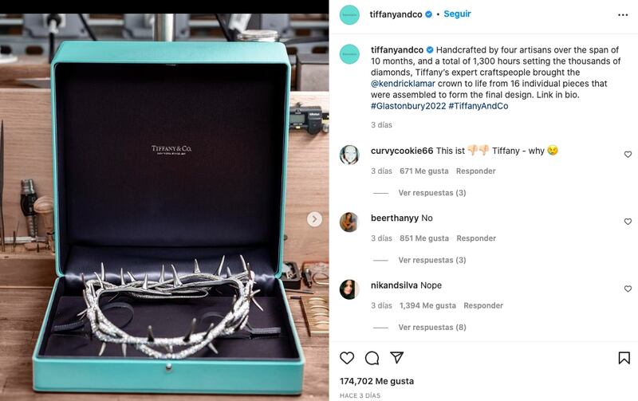Like beerthanyy's comment
This screenshot has height=401, width=638.
point(628,222)
